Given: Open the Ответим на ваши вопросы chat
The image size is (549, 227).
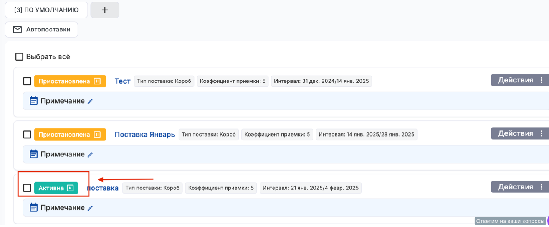Looking at the screenshot, I should [510, 221].
